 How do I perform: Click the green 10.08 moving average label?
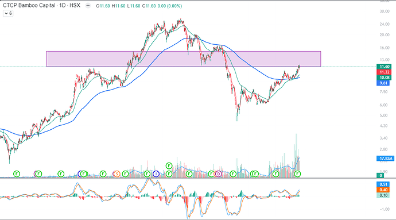[384, 78]
